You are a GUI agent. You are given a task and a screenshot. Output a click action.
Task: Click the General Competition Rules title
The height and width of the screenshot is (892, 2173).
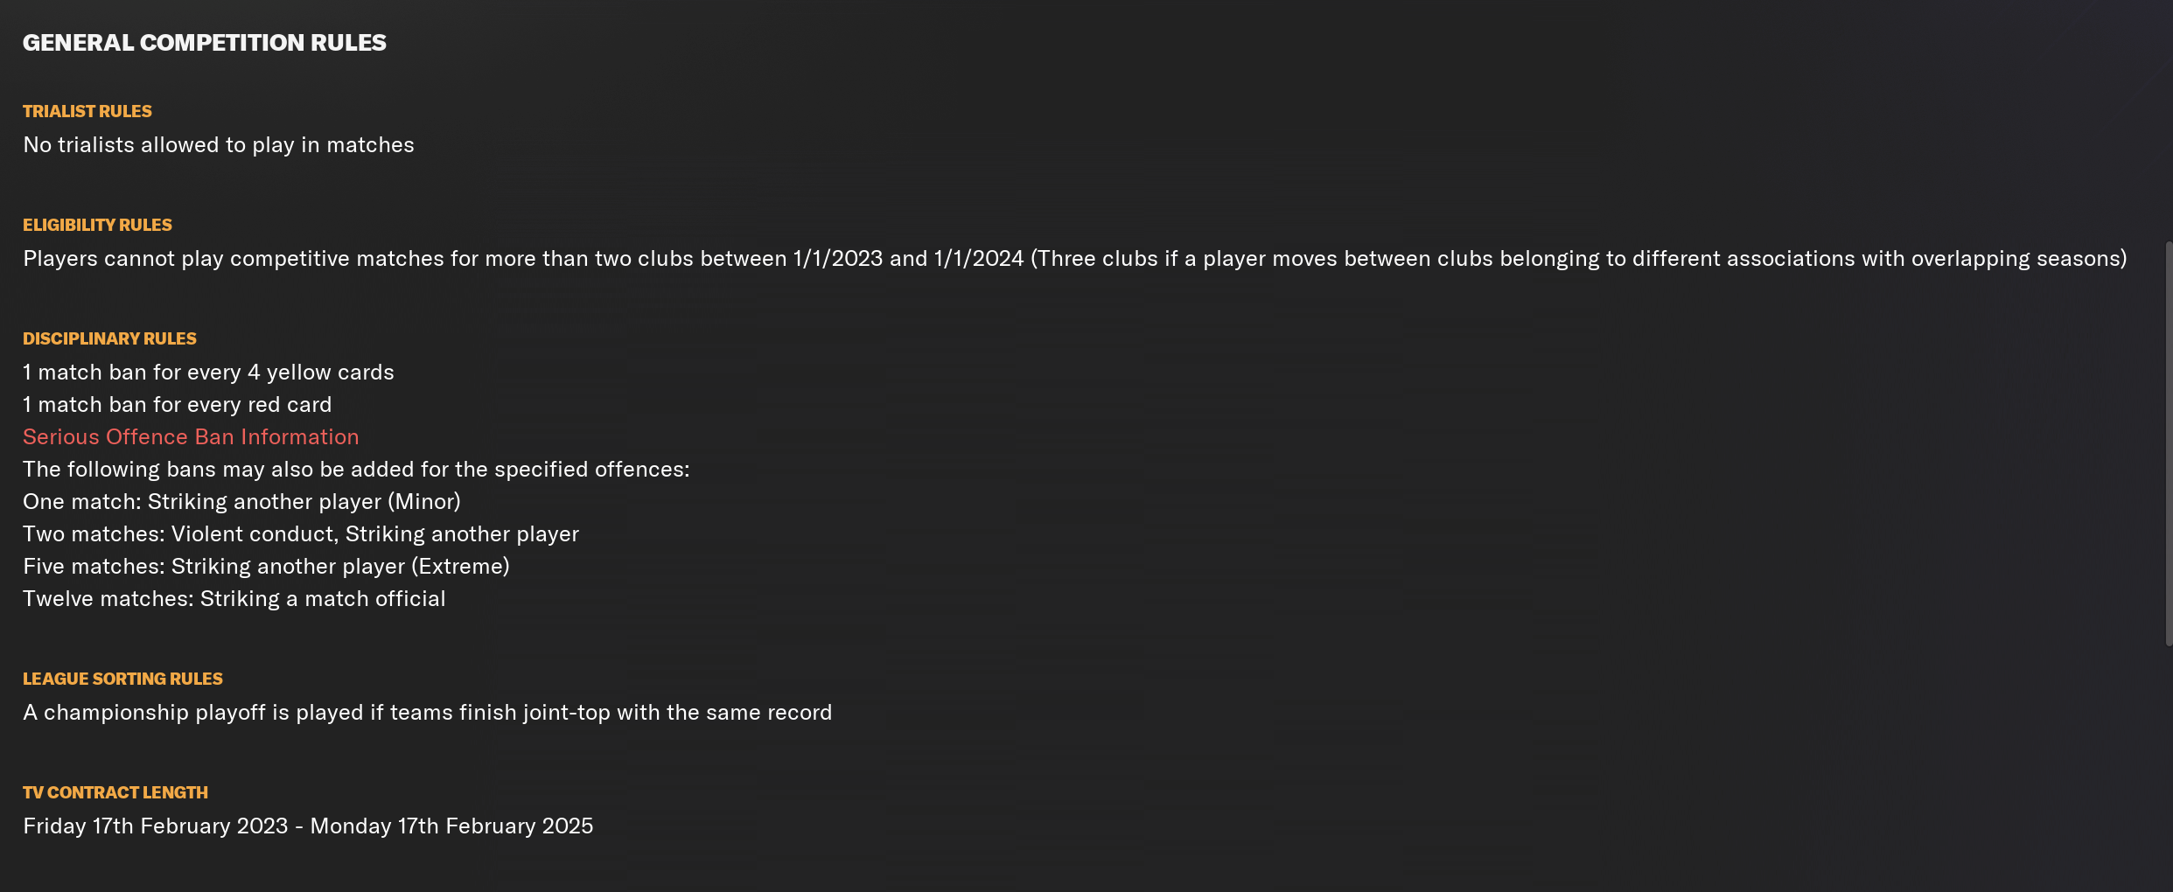pos(204,43)
